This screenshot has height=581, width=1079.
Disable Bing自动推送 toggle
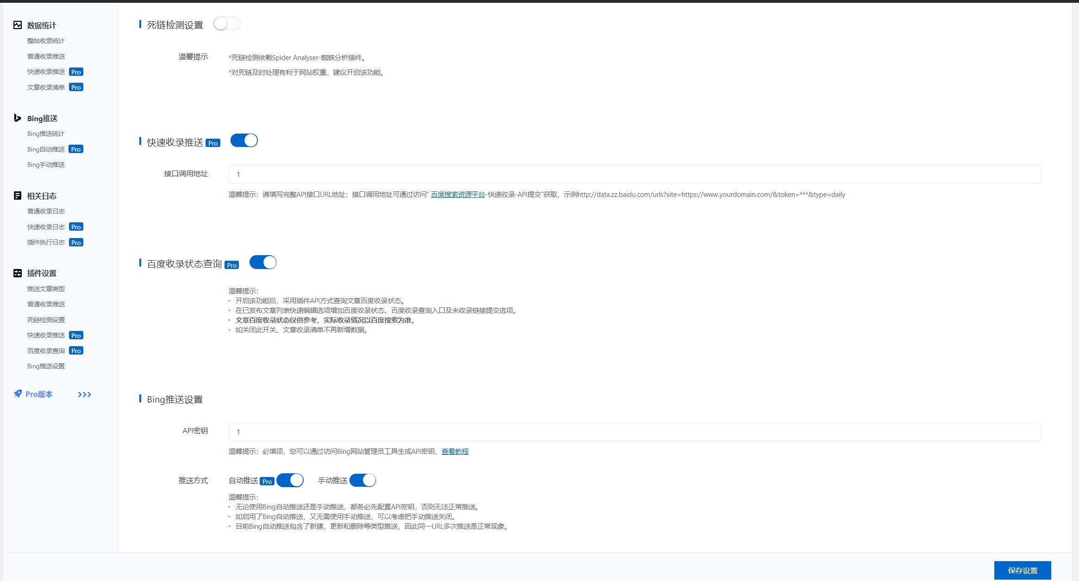pyautogui.click(x=292, y=480)
